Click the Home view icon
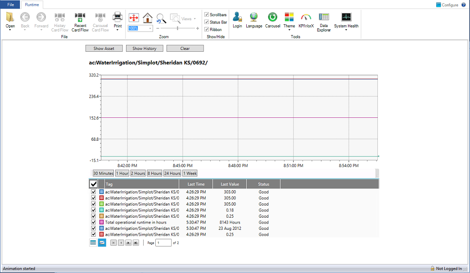This screenshot has width=470, height=273. click(147, 18)
